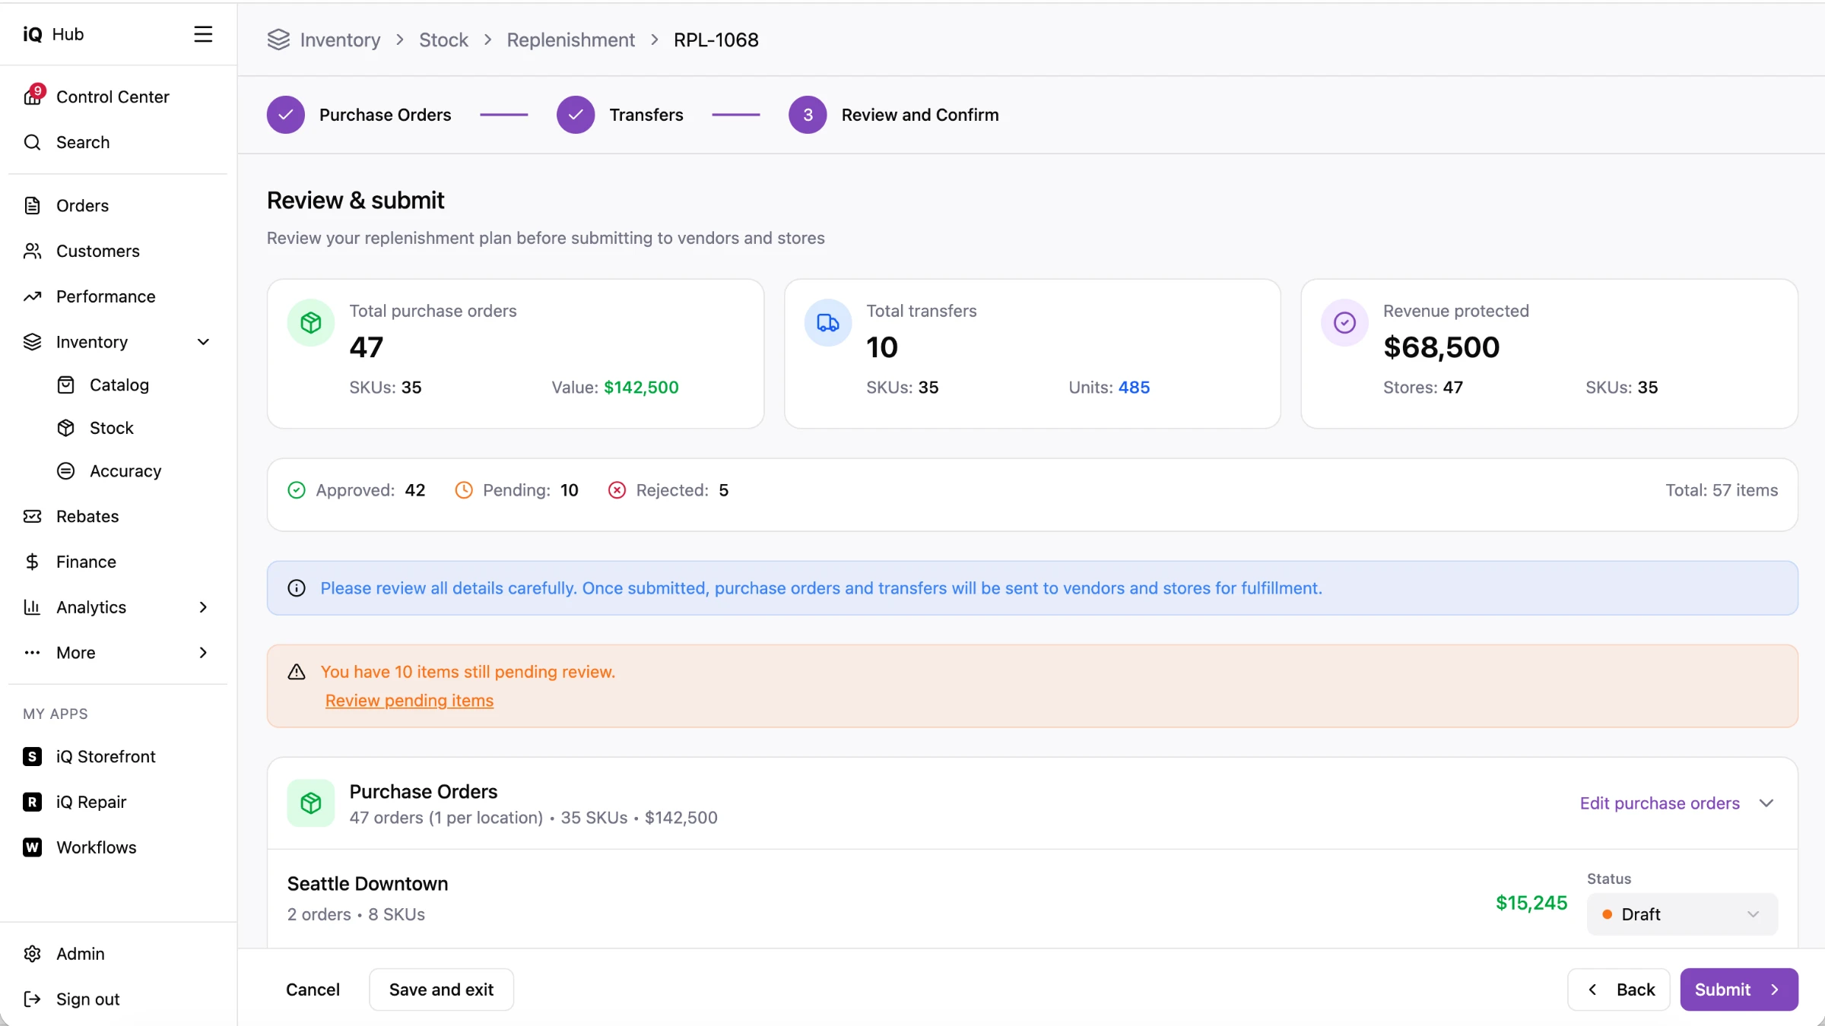1825x1026 pixels.
Task: Open the Draft status dropdown
Action: pyautogui.click(x=1682, y=914)
